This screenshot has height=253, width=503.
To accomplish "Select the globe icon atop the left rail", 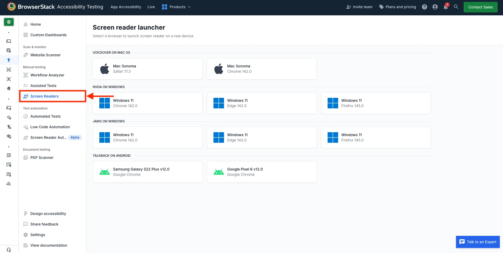I will tap(9, 22).
